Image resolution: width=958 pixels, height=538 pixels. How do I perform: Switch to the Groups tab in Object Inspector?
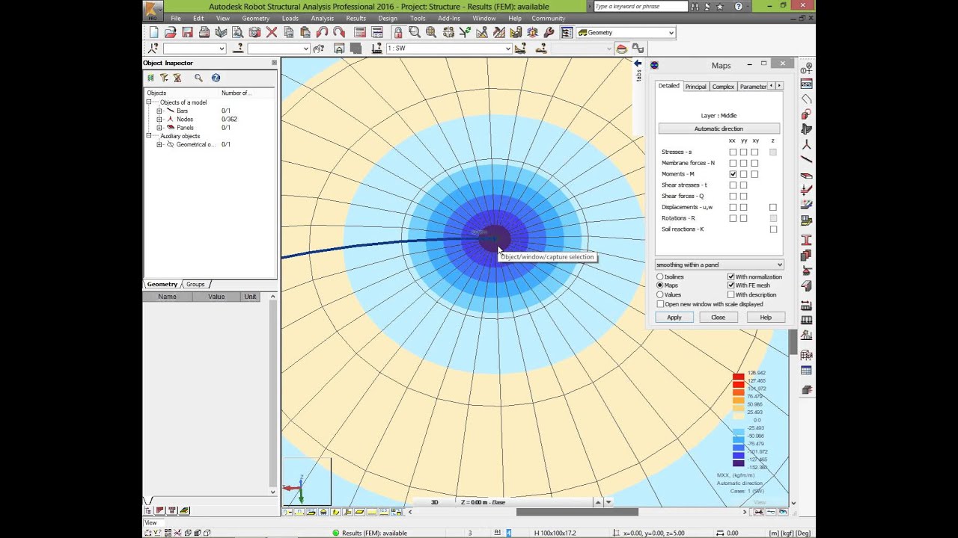[195, 284]
